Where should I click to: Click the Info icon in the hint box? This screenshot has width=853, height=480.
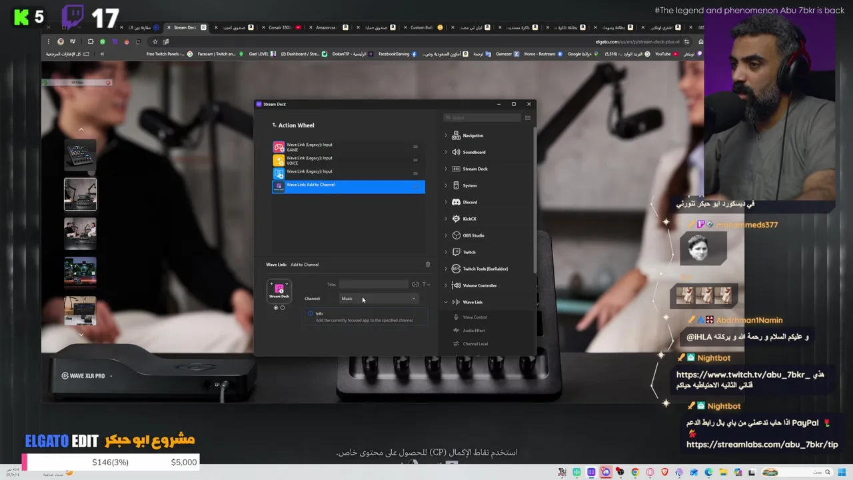coord(311,313)
